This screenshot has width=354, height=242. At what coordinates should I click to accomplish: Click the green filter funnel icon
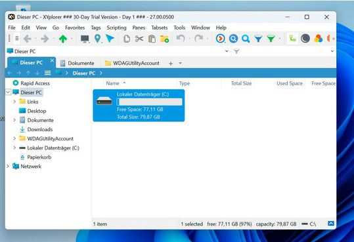coord(271,39)
